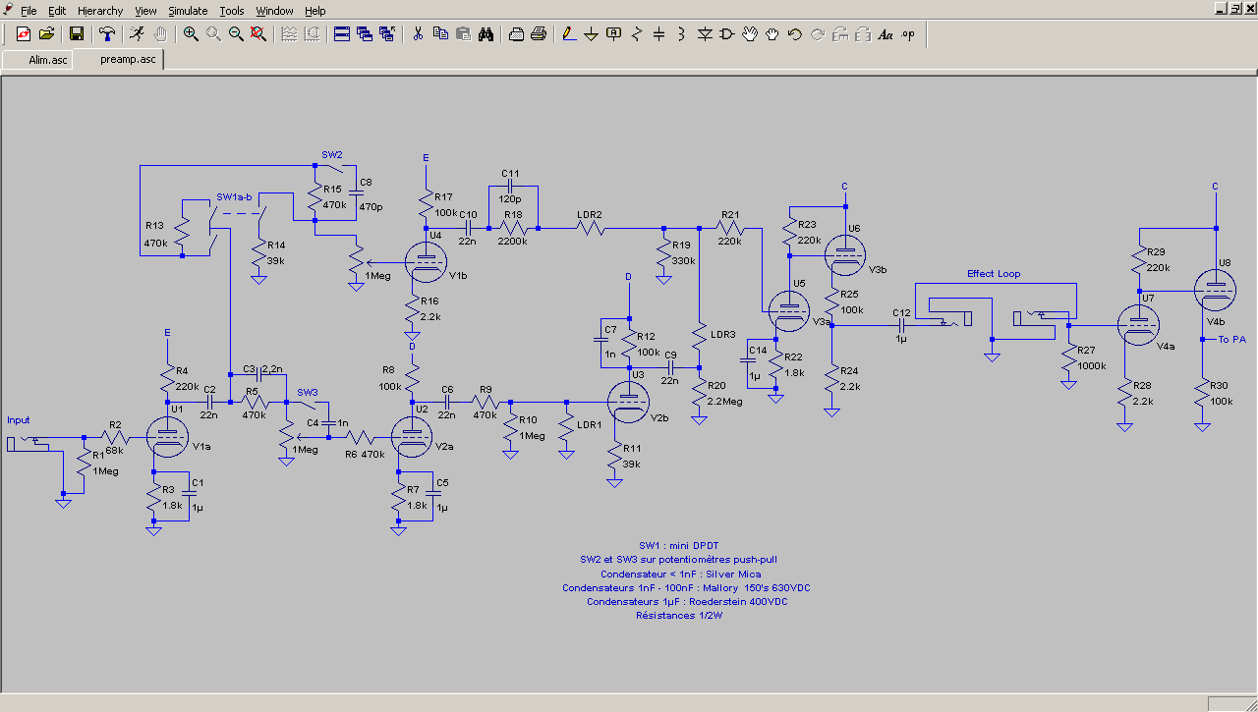The width and height of the screenshot is (1258, 712).
Task: Click the SPICE directive .op icon
Action: tap(908, 34)
